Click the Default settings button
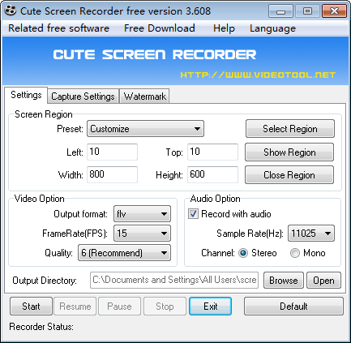The height and width of the screenshot is (343, 351). [293, 307]
